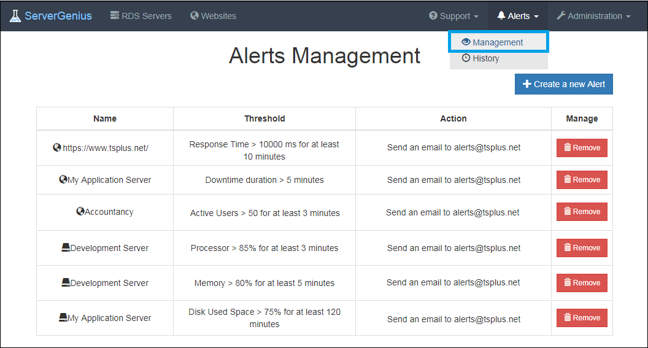
Task: Click the wrench icon for Administration
Action: point(561,16)
